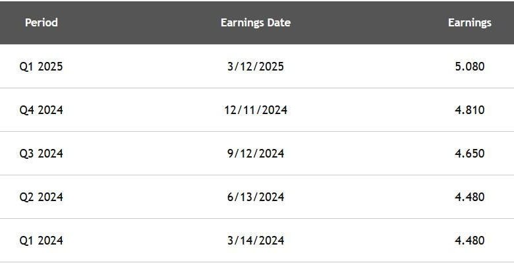This screenshot has height=265, width=514.
Task: Click the 3/14/2024 earnings date
Action: tap(256, 241)
